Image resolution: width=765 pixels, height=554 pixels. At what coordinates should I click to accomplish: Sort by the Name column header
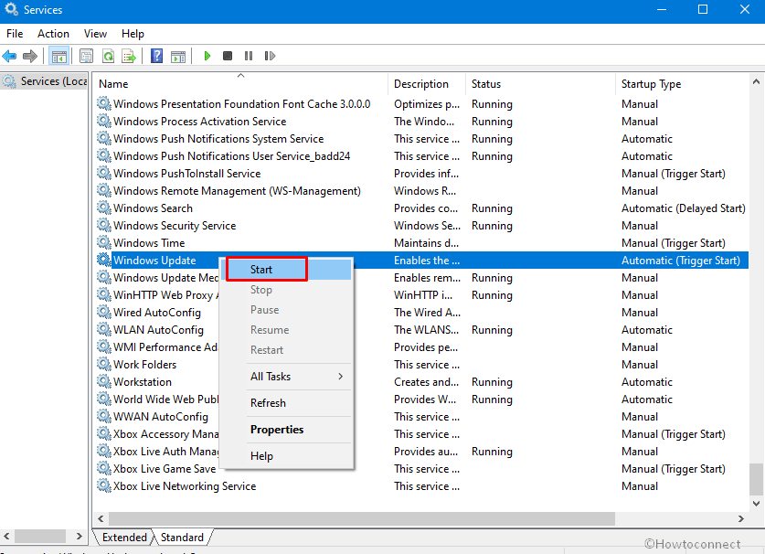[x=241, y=83]
